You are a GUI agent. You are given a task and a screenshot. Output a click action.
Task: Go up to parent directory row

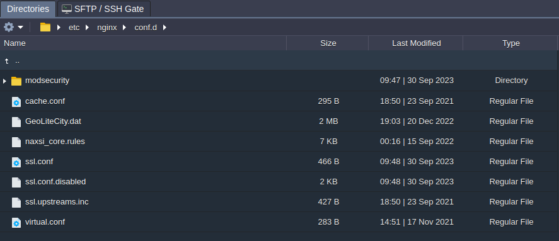point(280,61)
